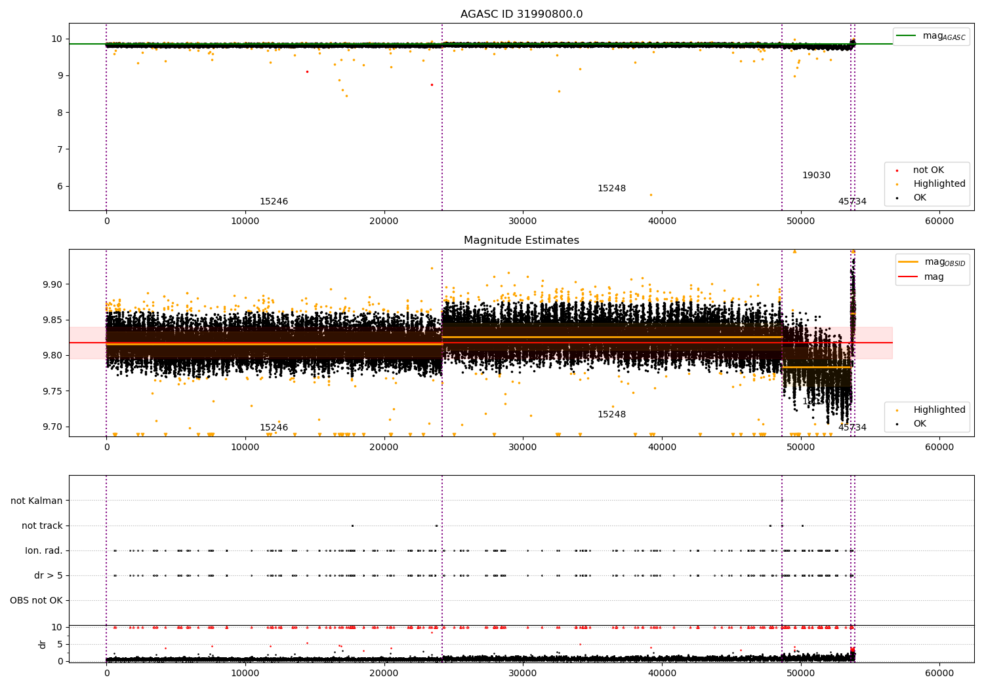Click 'OK' legend entry in Magnitude Estimates plot
The width and height of the screenshot is (984, 688).
pyautogui.click(x=920, y=424)
